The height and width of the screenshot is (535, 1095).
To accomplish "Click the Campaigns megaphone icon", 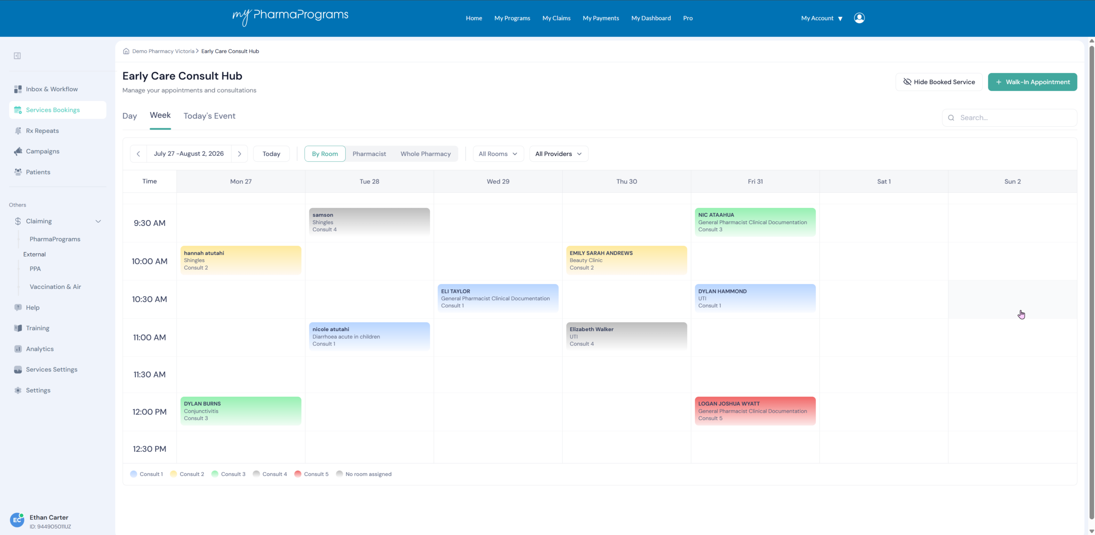I will pos(18,151).
